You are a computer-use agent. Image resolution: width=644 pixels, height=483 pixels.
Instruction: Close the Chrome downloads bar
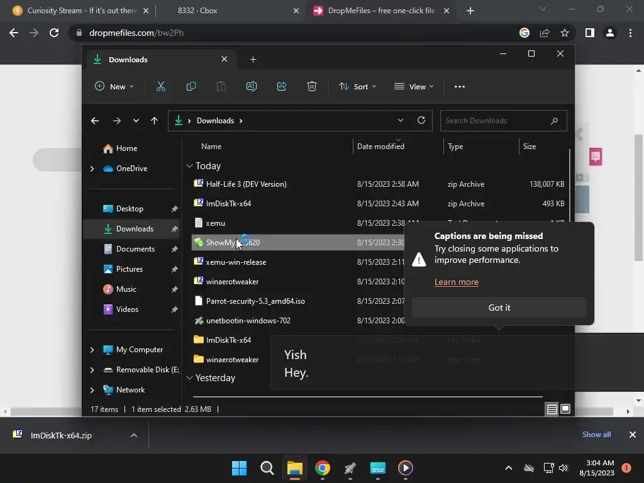pos(633,435)
